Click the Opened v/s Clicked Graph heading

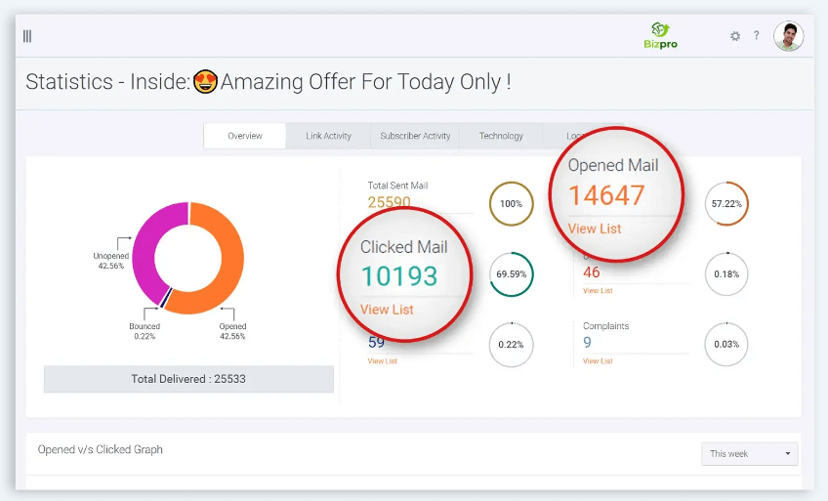[x=101, y=450]
